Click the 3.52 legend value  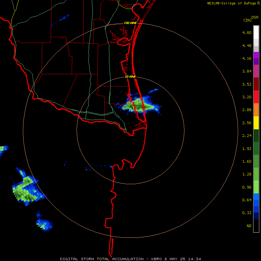tap(247, 84)
